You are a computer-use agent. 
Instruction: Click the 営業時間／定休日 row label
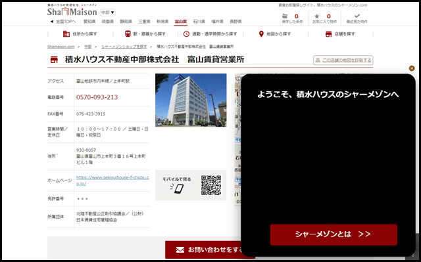tap(57, 132)
